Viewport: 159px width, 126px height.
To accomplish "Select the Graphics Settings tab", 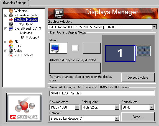I will click(15, 3).
